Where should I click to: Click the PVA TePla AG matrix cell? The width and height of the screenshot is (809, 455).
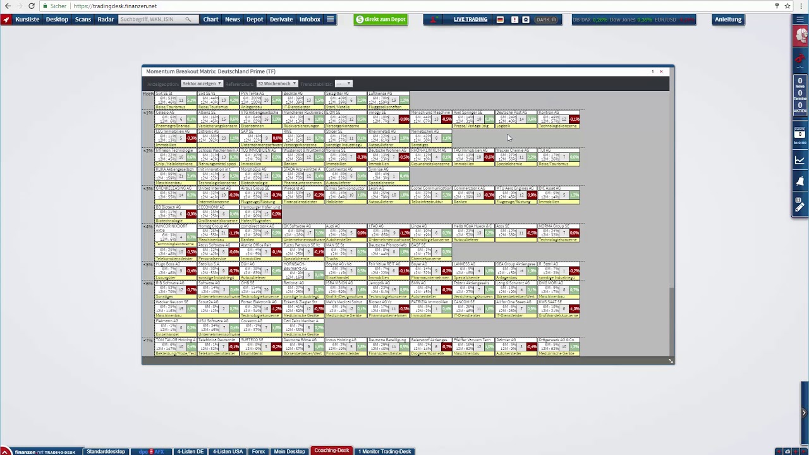pos(261,100)
